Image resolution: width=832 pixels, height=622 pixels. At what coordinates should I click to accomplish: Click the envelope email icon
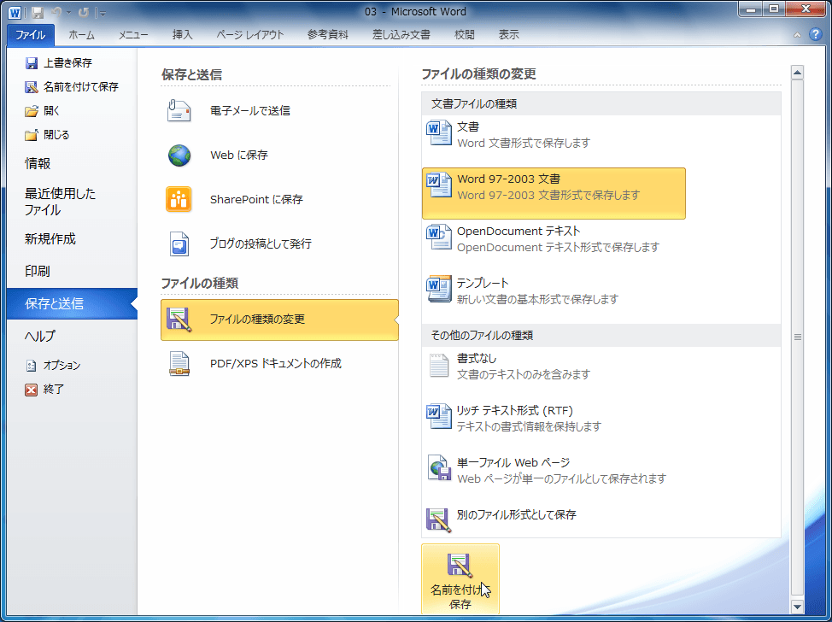pos(179,111)
